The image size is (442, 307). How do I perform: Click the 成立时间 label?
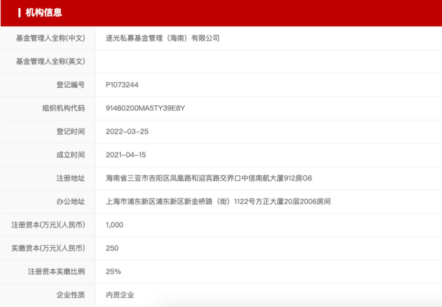[71, 155]
